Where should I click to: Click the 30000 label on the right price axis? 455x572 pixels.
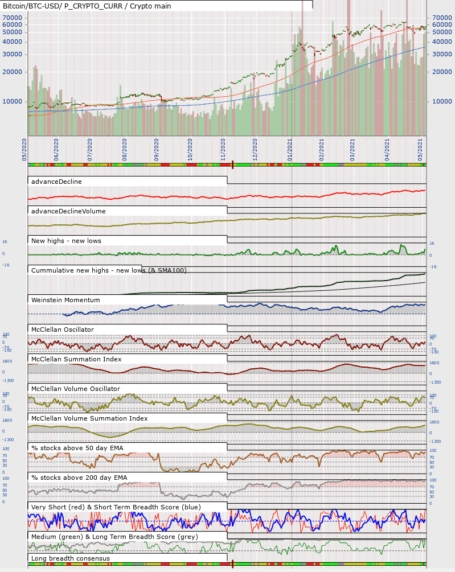click(x=442, y=54)
